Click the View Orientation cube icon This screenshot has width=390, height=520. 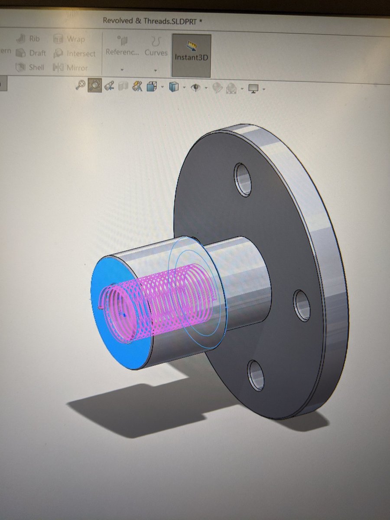point(151,87)
